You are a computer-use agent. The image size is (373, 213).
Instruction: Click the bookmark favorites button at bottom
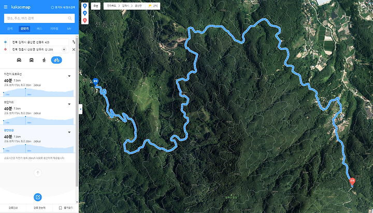[x=66, y=208]
